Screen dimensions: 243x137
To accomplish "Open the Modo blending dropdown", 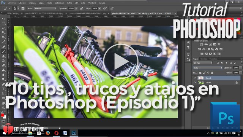I will 45,8.
